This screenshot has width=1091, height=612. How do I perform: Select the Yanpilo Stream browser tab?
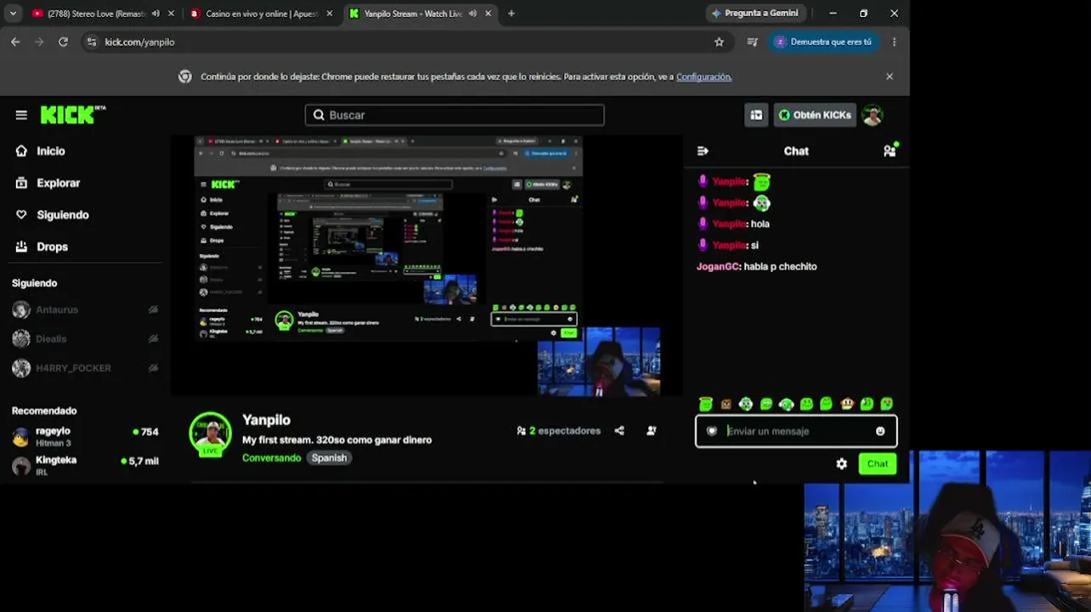[413, 14]
